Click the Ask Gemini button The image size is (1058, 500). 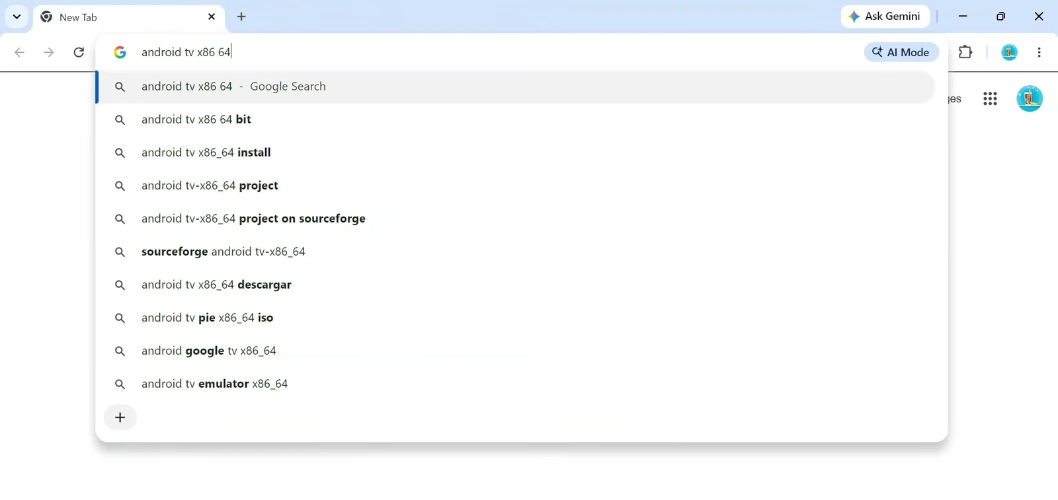885,17
